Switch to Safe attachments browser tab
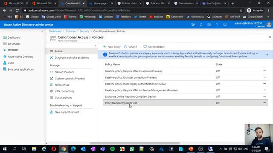Image resolution: width=273 pixels, height=153 pixels. click(x=186, y=3)
